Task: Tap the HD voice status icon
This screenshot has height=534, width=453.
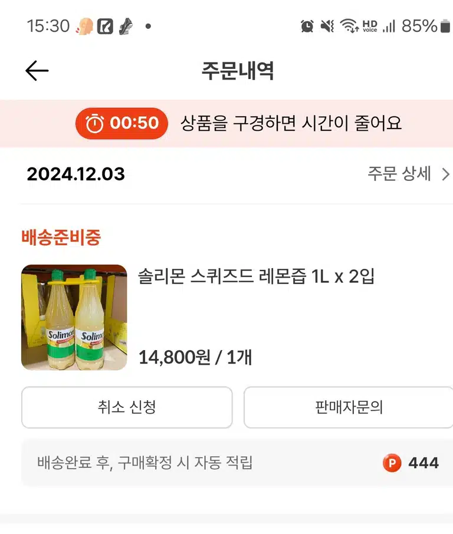Action: pos(370,26)
